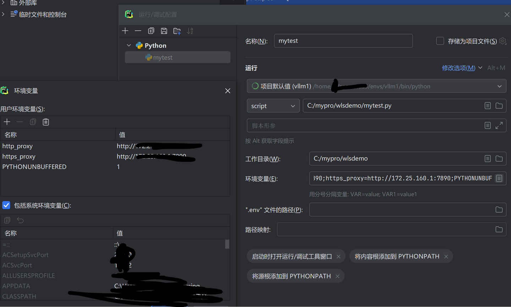Expand 外部库 in the project tree
511x307 pixels.
click(3, 3)
